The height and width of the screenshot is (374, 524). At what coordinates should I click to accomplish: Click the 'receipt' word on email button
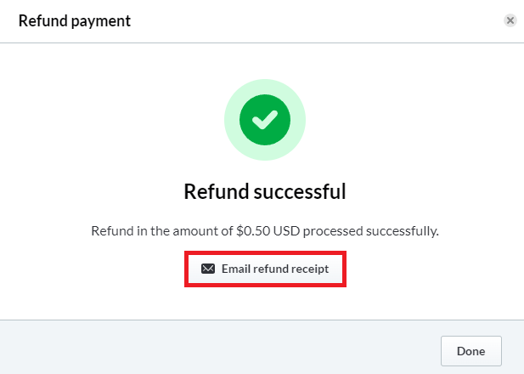pos(310,269)
